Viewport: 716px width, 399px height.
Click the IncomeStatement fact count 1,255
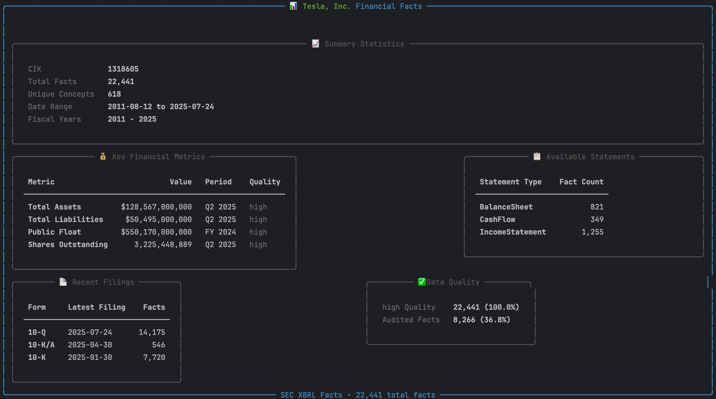point(593,232)
